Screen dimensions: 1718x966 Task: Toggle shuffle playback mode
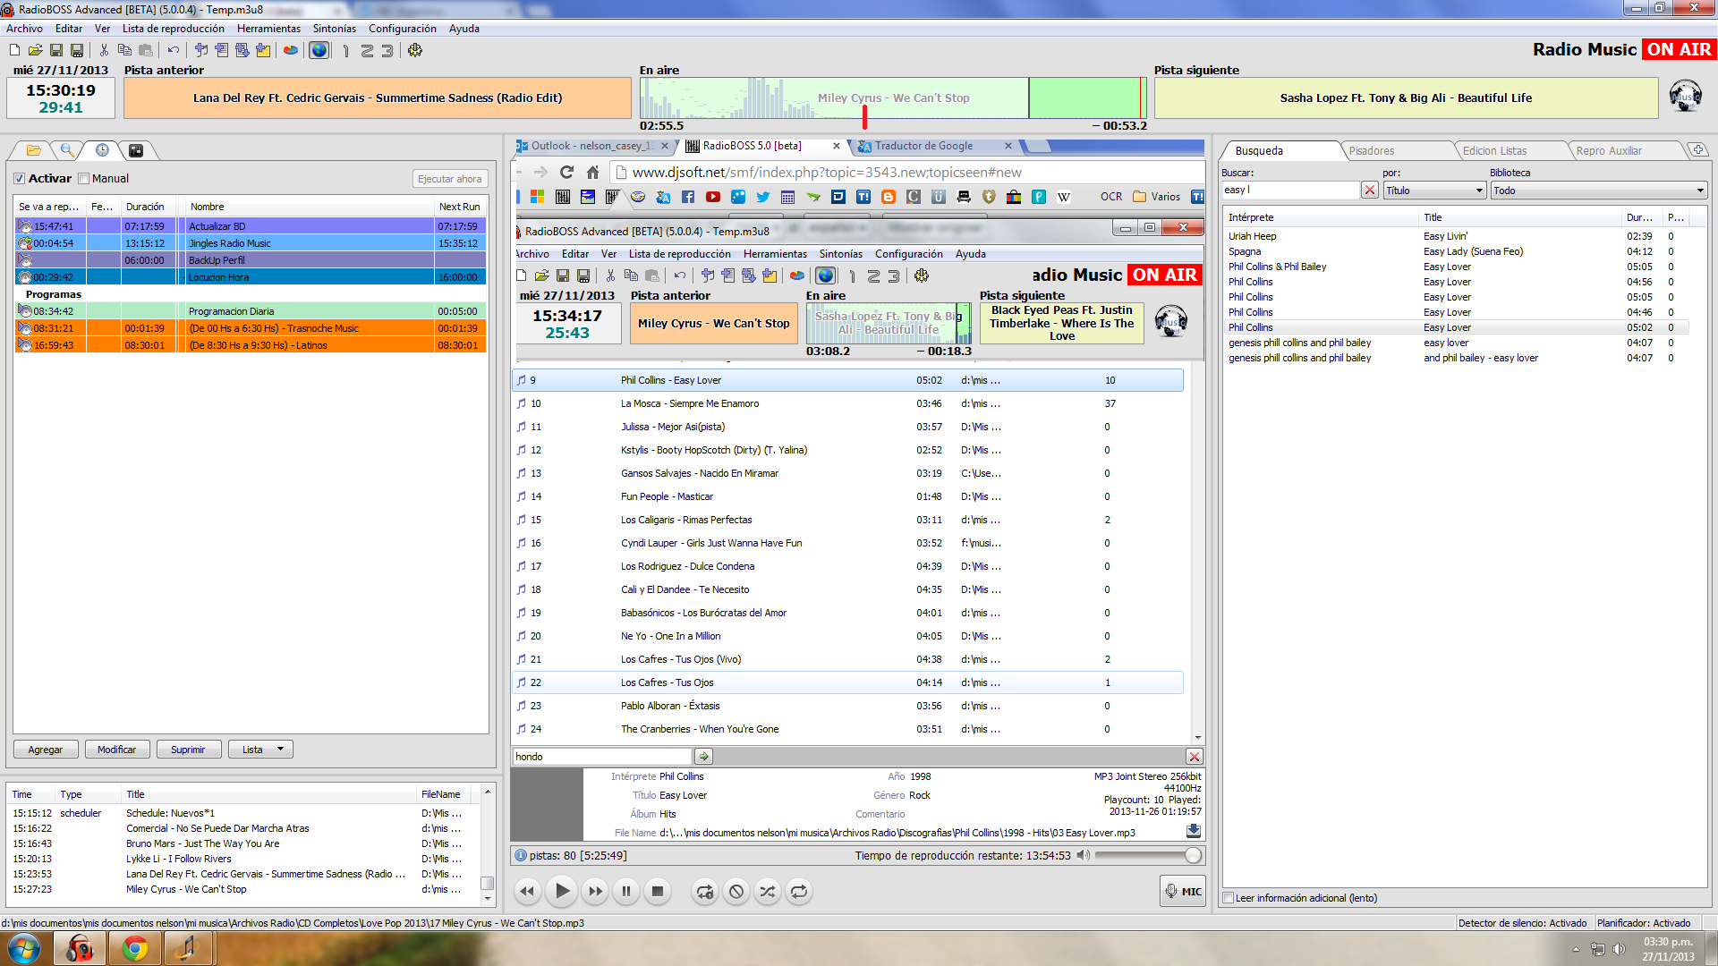pos(768,891)
